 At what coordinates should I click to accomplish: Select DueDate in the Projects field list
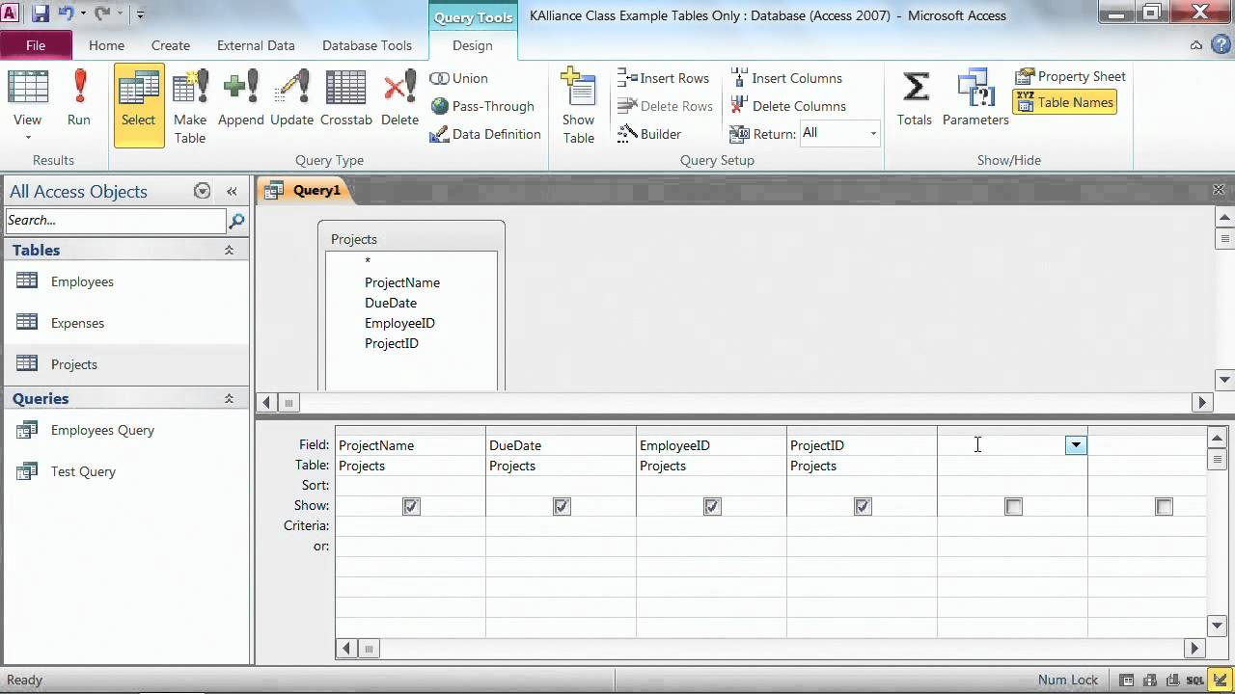pyautogui.click(x=391, y=303)
